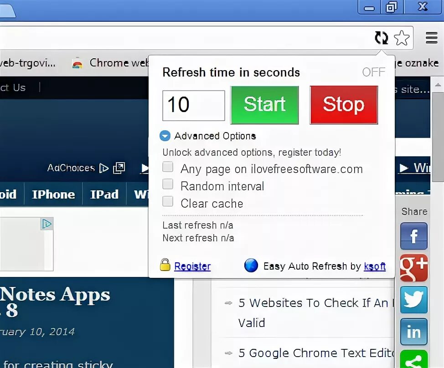Bookmark page with the star icon

coord(402,38)
